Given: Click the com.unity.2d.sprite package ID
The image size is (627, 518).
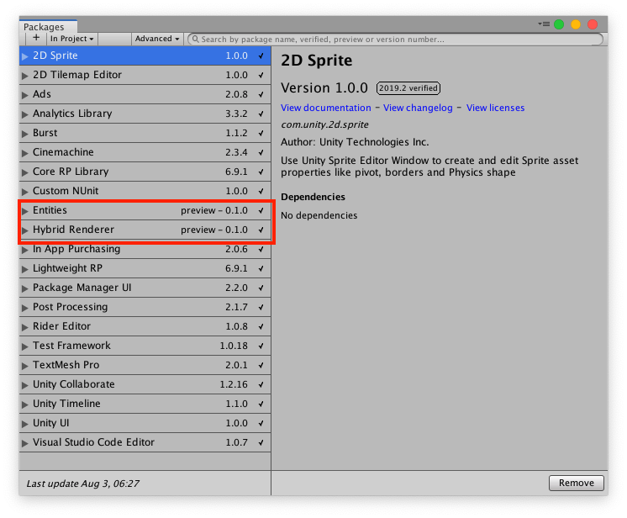Looking at the screenshot, I should 324,124.
